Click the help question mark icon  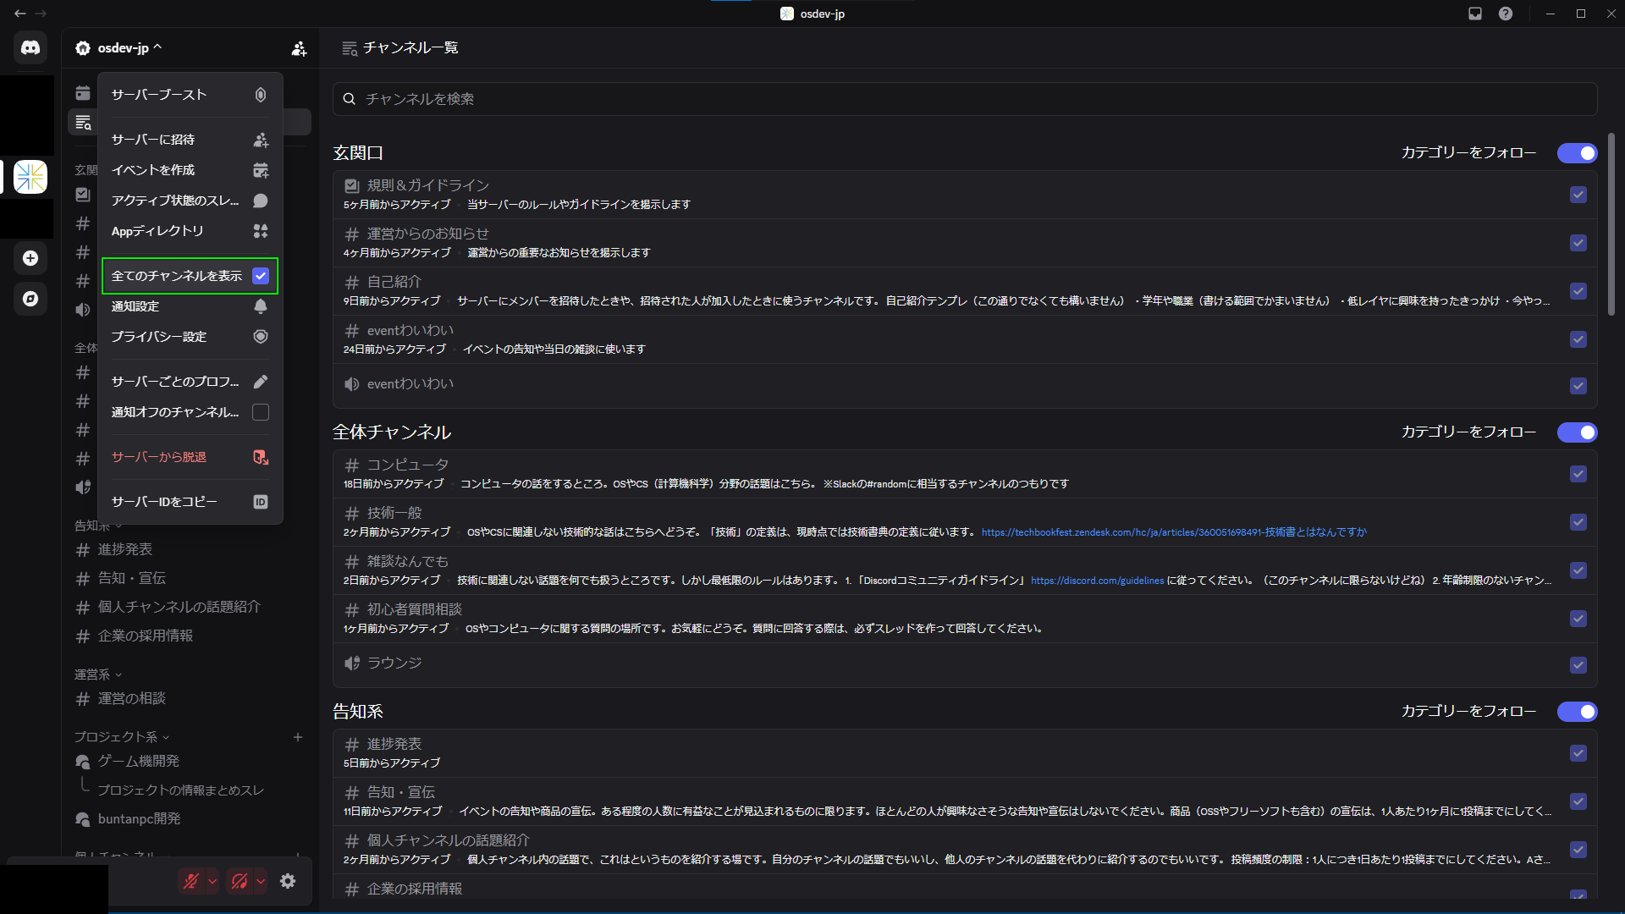coord(1506,14)
